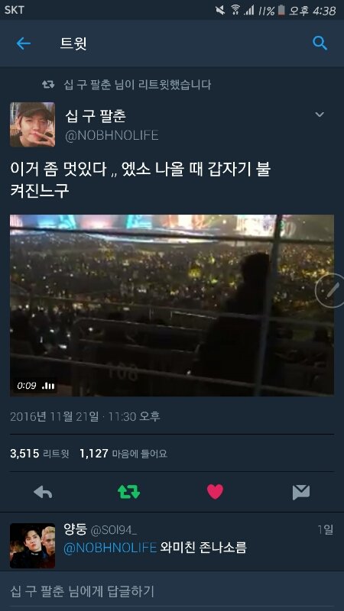View the 1,127 likes list

click(x=123, y=454)
